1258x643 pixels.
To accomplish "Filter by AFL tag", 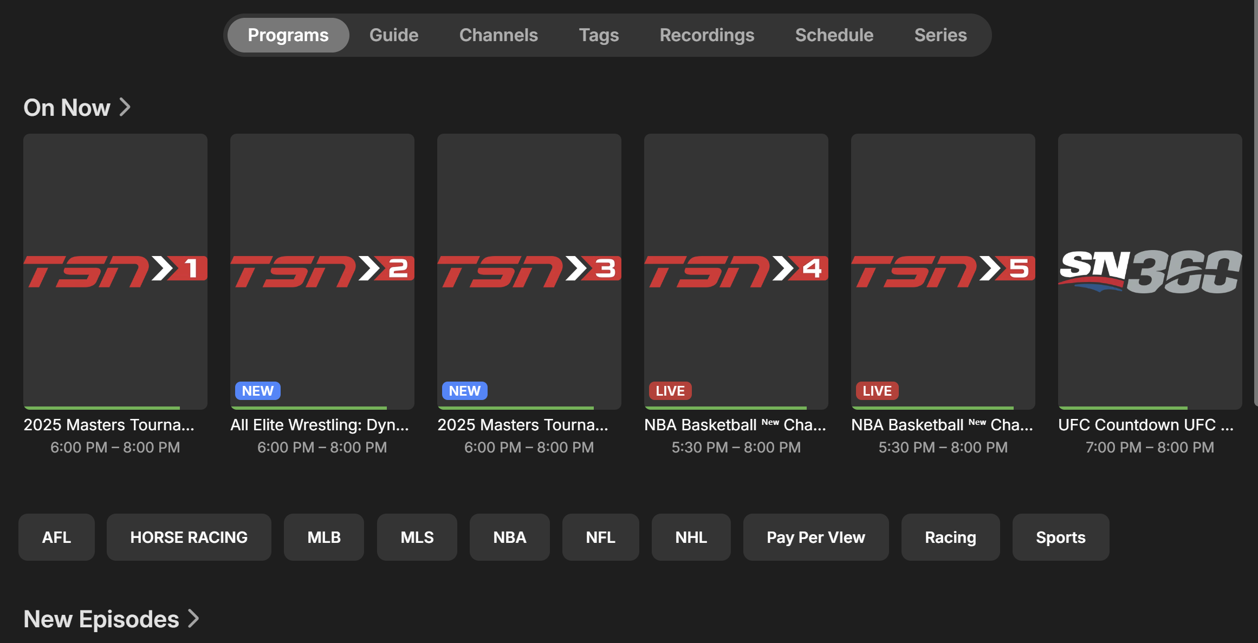I will click(57, 537).
